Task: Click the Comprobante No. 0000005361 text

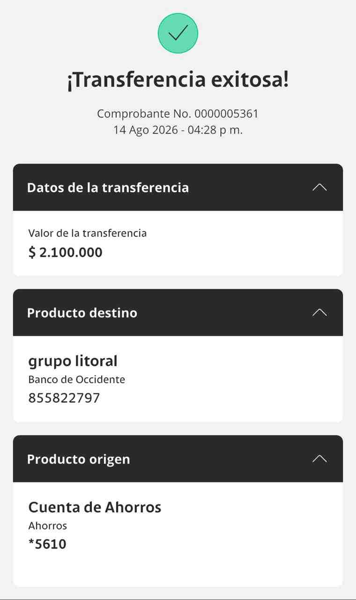Action: [178, 114]
